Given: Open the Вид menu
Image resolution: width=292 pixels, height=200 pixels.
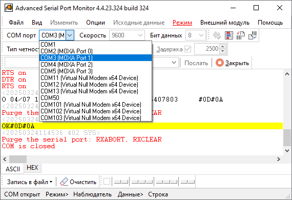Looking at the screenshot, I should pyautogui.click(x=37, y=23).
